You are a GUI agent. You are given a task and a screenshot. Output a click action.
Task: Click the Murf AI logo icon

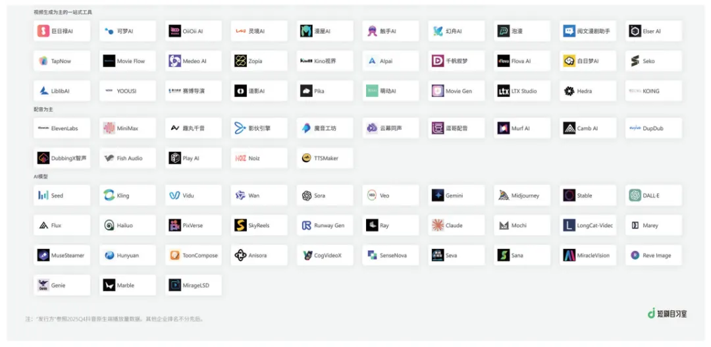coord(504,128)
